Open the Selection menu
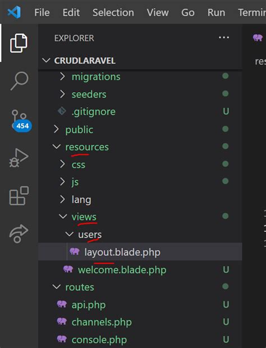Screen dimensions: 266x348 click(113, 12)
